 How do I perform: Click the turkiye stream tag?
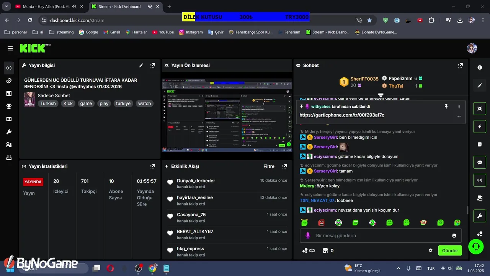123,103
